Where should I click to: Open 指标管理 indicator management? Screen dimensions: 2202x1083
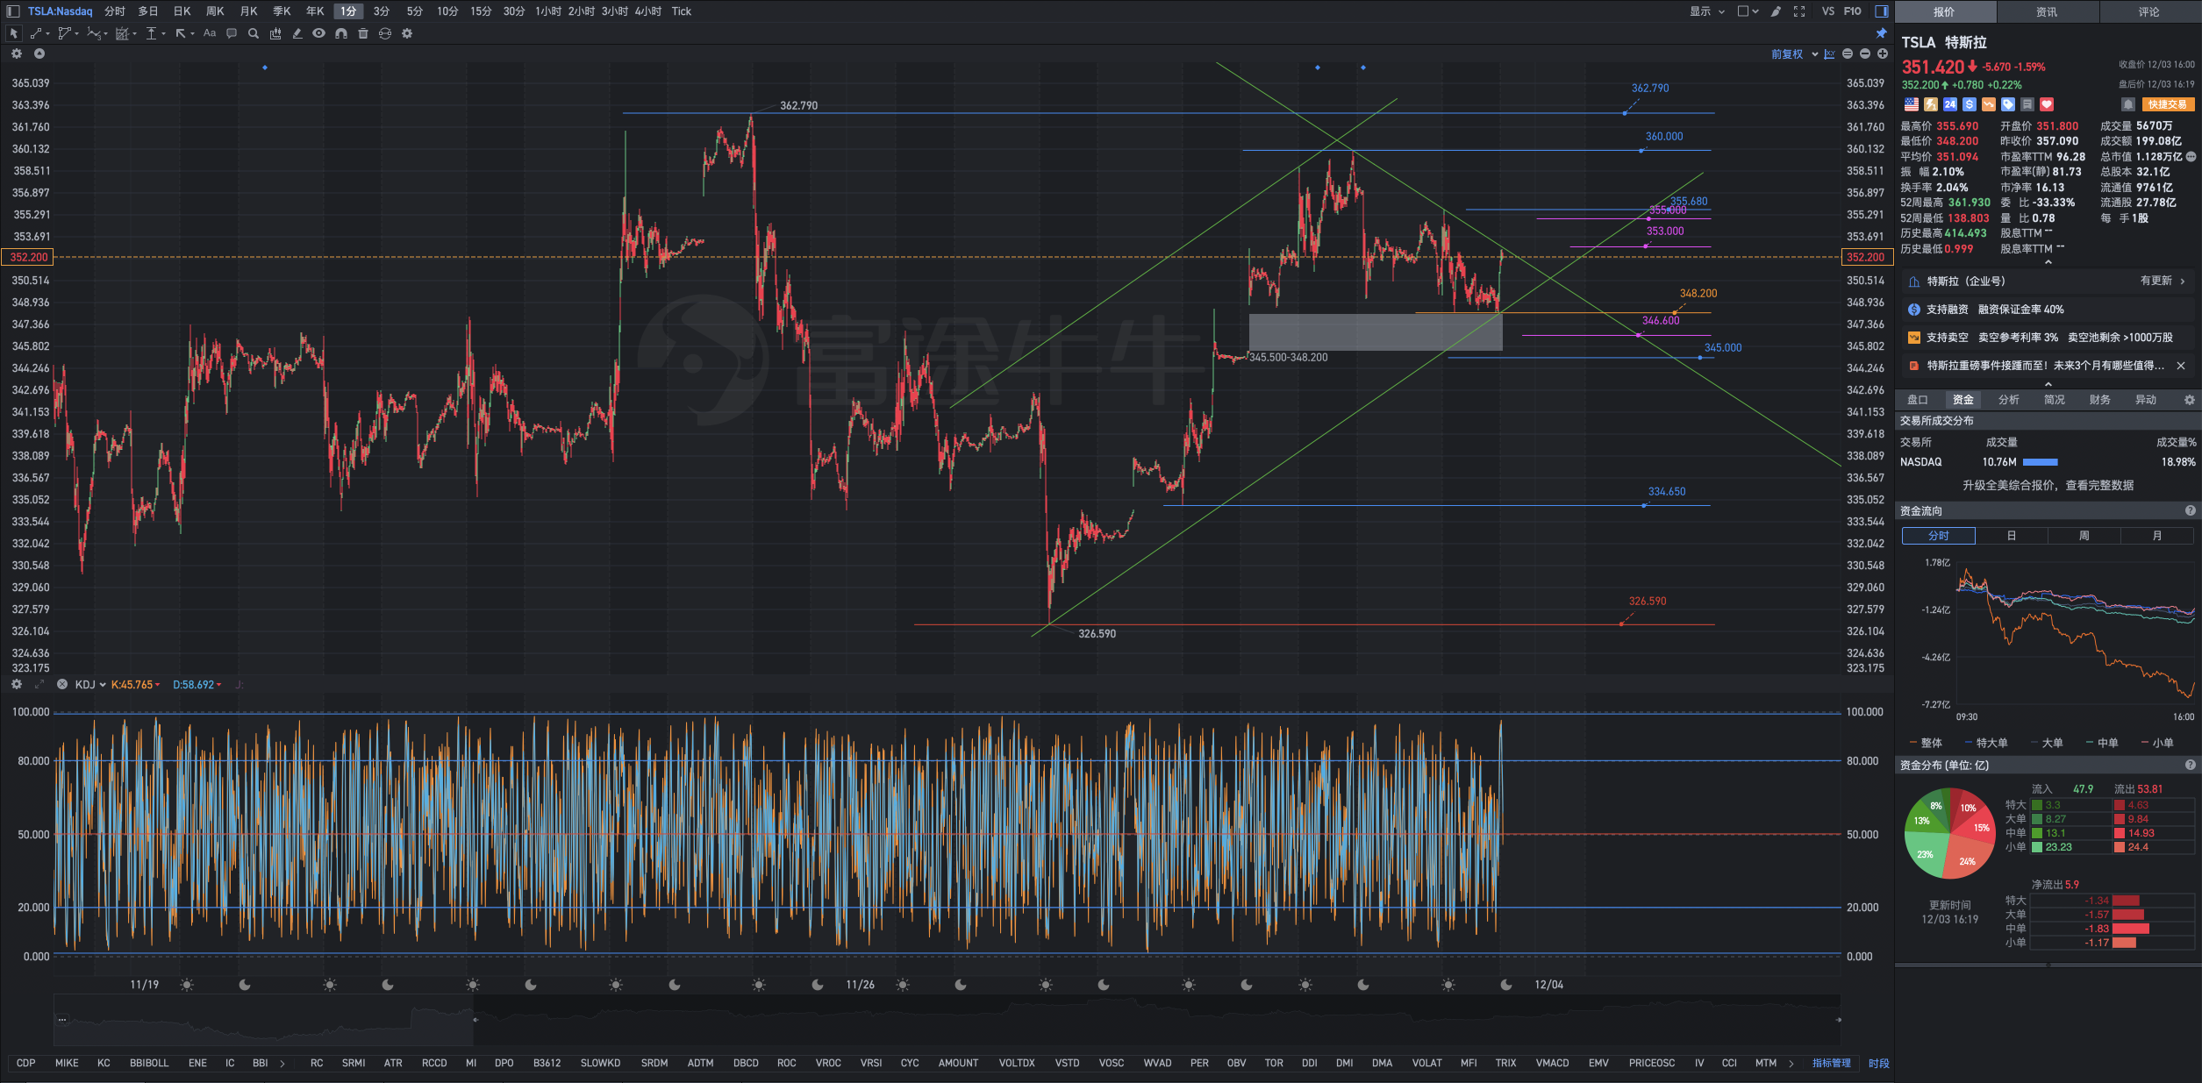point(1832,1063)
